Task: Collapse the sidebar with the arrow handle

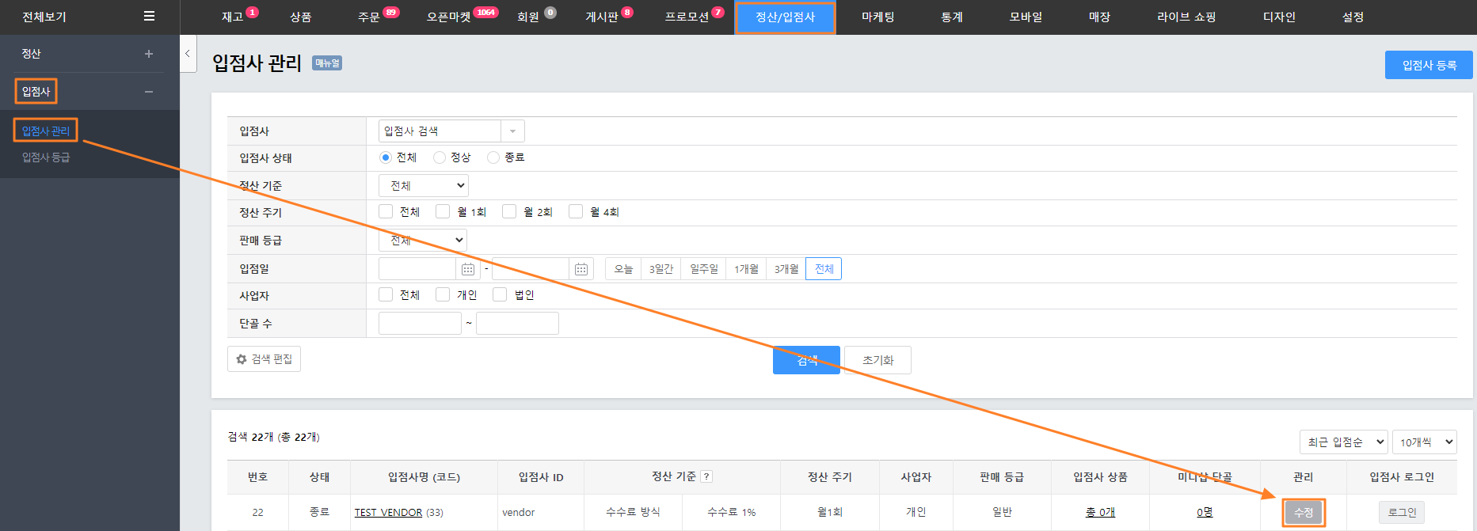Action: [188, 54]
